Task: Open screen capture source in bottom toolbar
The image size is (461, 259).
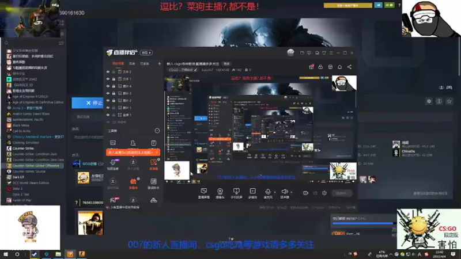Action: click(204, 193)
